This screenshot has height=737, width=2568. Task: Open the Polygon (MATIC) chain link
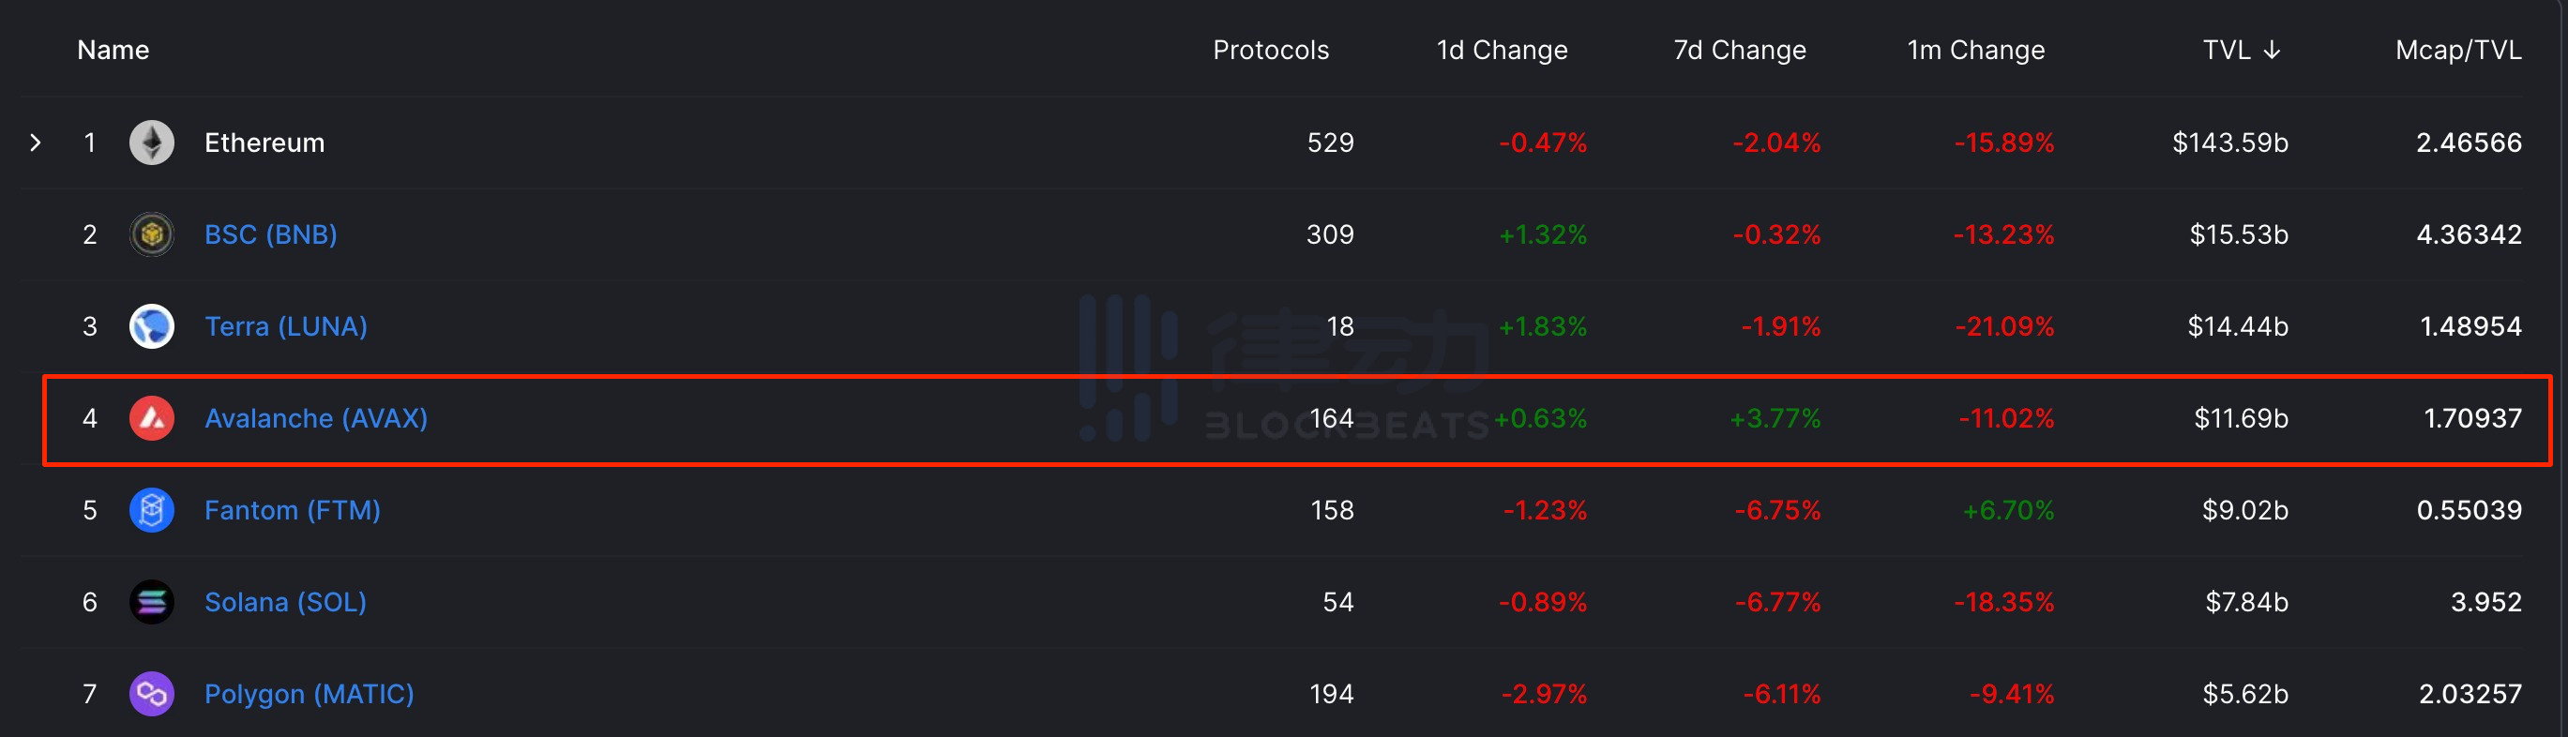309,693
